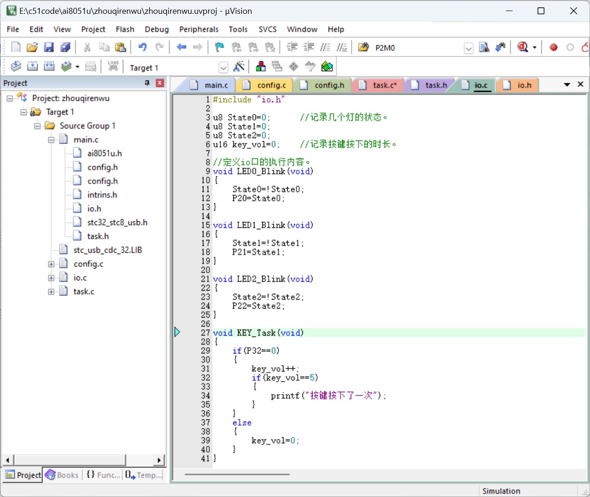Collapse the main.c file node
Image resolution: width=590 pixels, height=497 pixels.
click(x=51, y=139)
